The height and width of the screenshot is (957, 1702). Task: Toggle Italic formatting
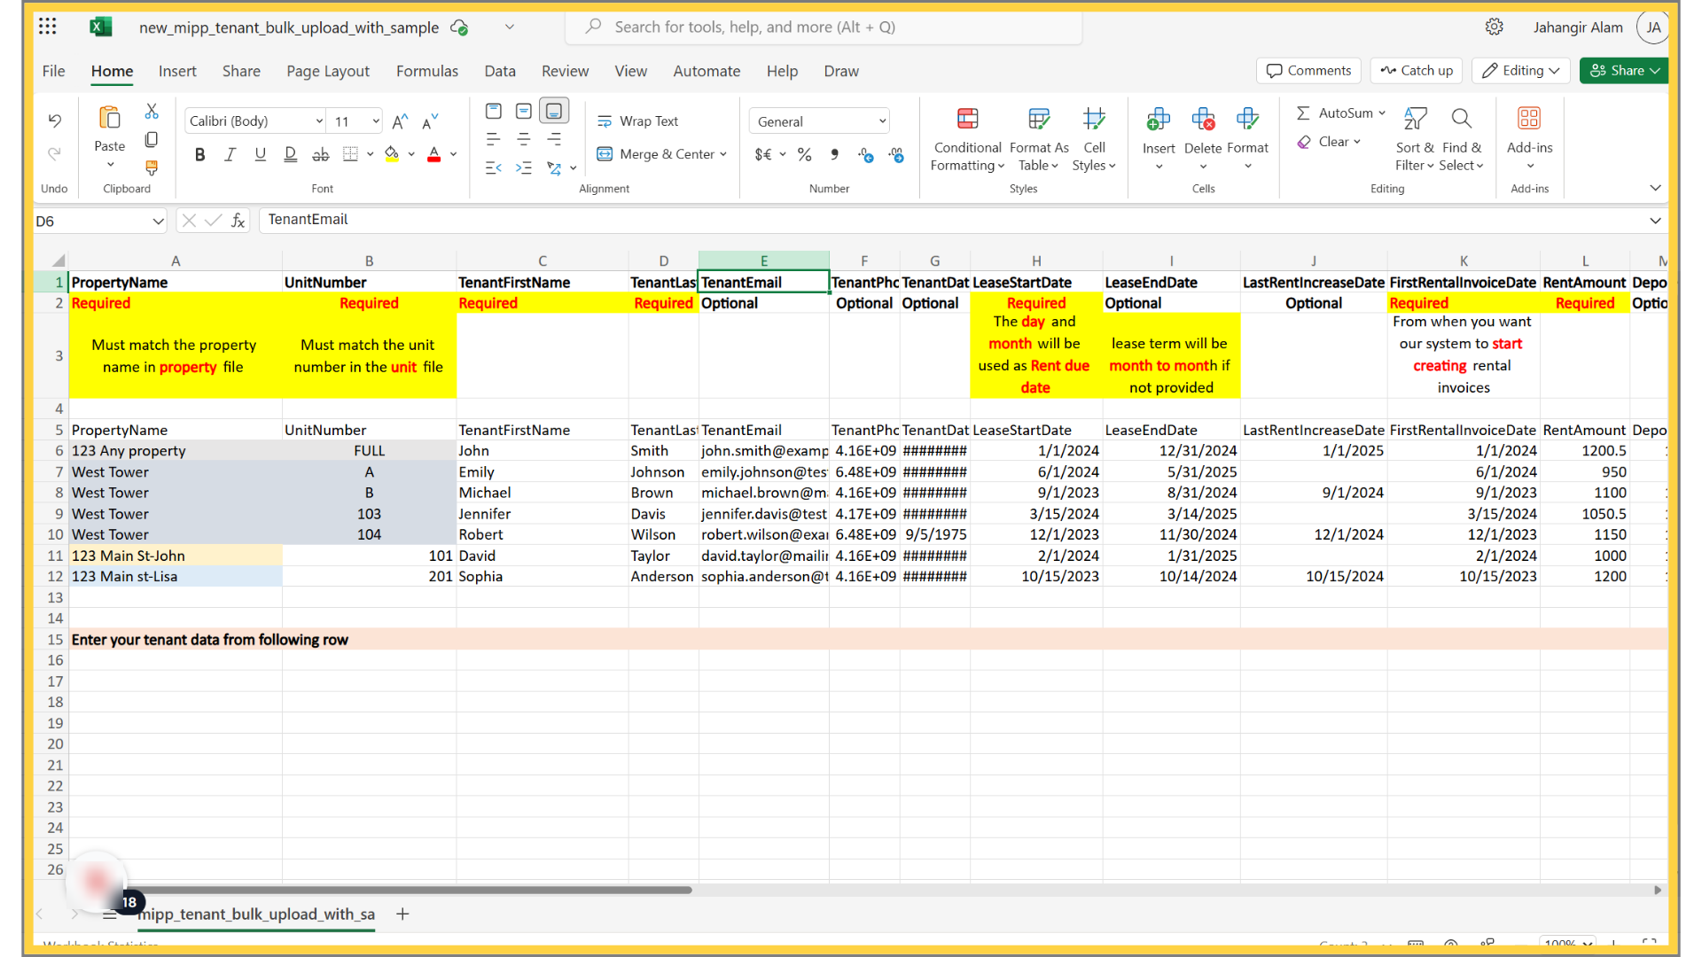click(x=230, y=154)
